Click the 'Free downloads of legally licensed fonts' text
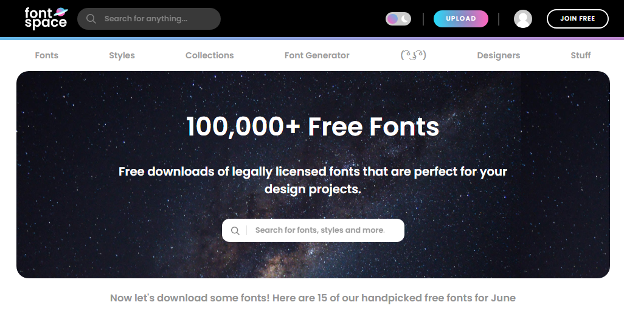The image size is (624, 319). click(313, 180)
